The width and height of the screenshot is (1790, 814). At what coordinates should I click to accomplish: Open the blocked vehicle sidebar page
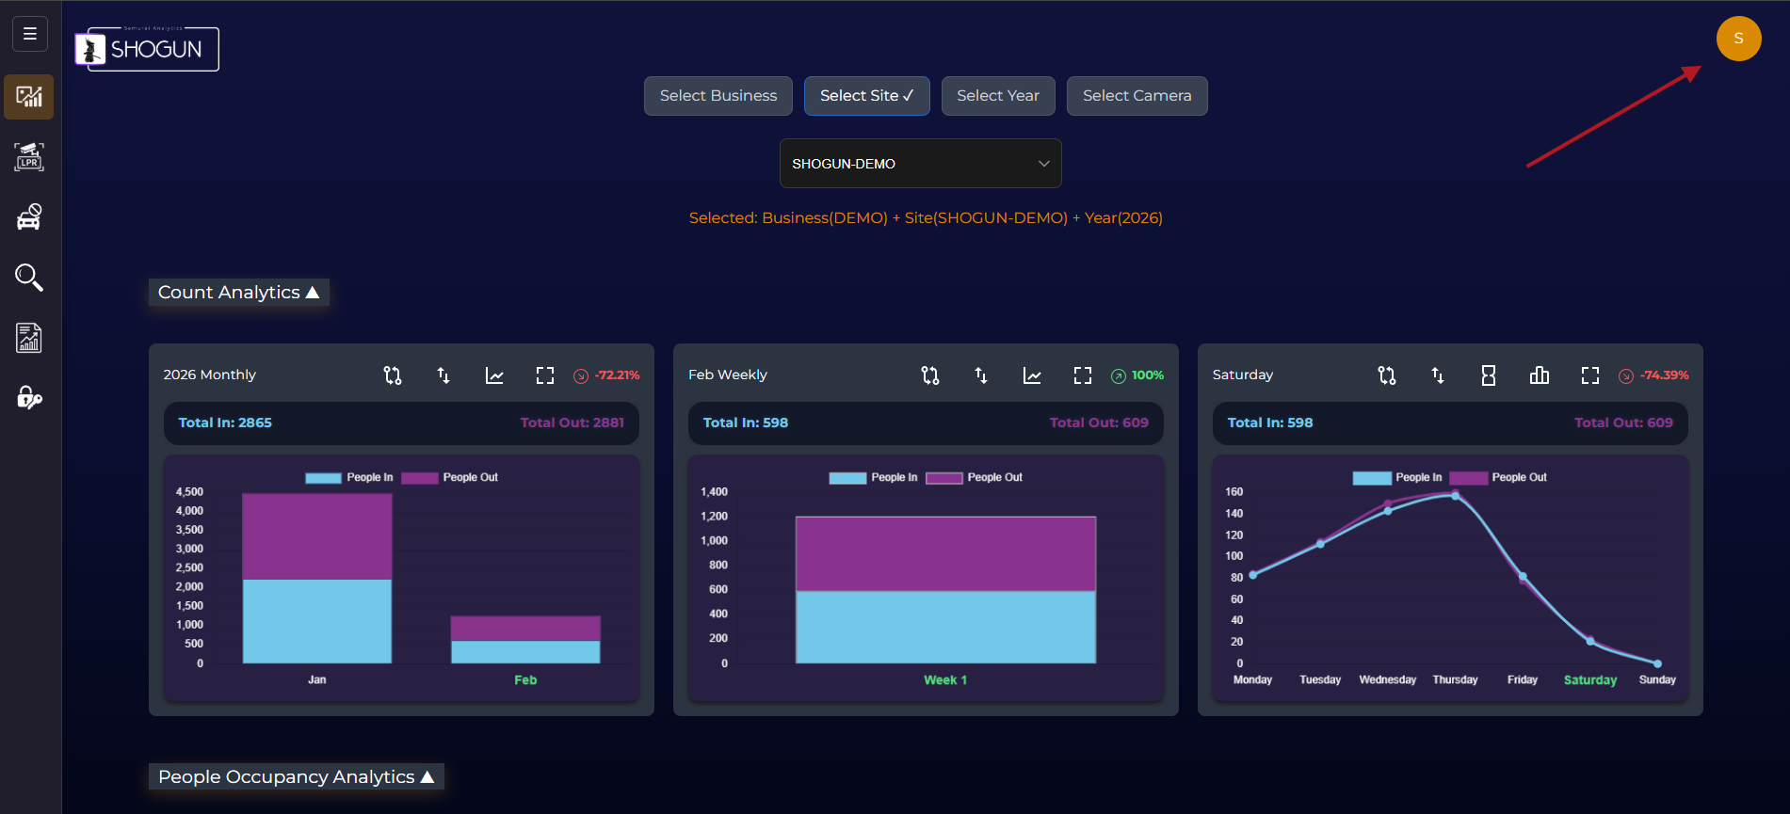tap(29, 217)
